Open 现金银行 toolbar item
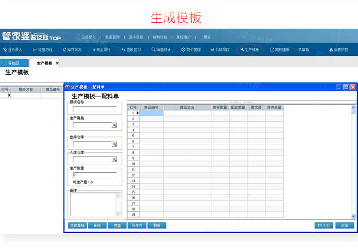The height and width of the screenshot is (248, 358). 102,50
